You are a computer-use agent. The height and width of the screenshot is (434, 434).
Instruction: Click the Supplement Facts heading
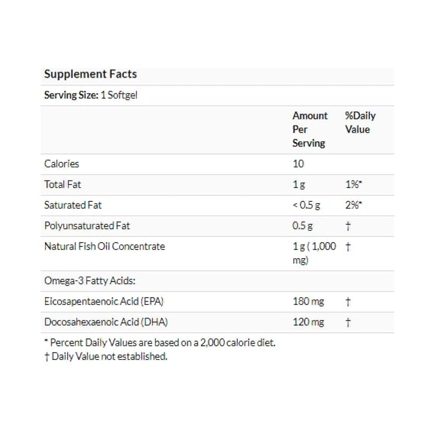tap(91, 74)
